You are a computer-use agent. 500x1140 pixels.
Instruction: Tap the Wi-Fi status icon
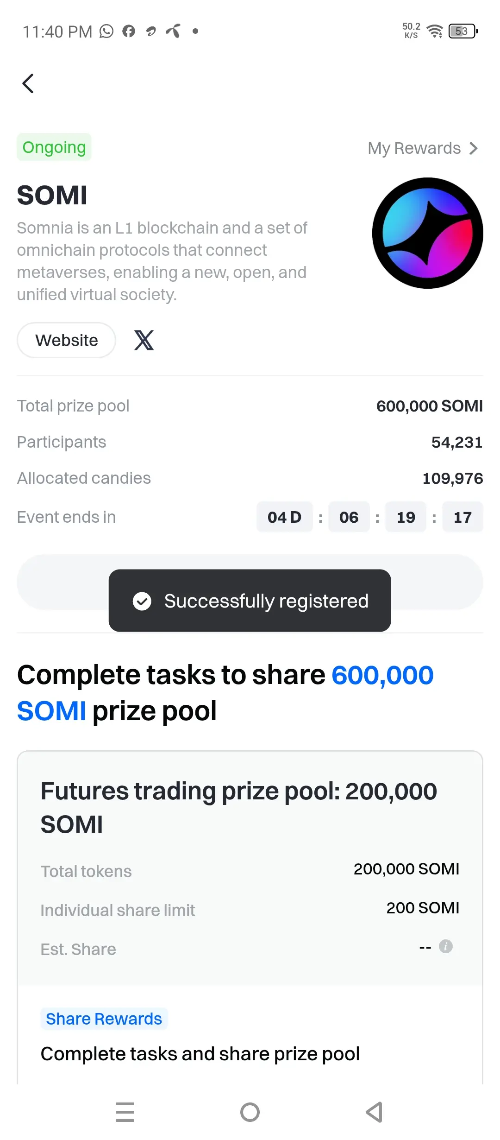pos(435,31)
